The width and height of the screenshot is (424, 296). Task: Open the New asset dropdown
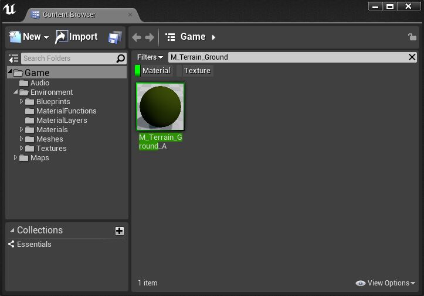pyautogui.click(x=29, y=37)
